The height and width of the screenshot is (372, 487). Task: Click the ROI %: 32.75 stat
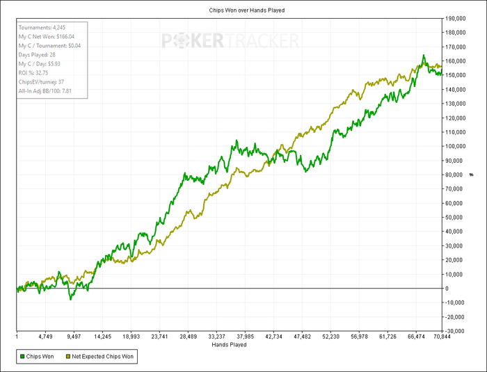33,72
